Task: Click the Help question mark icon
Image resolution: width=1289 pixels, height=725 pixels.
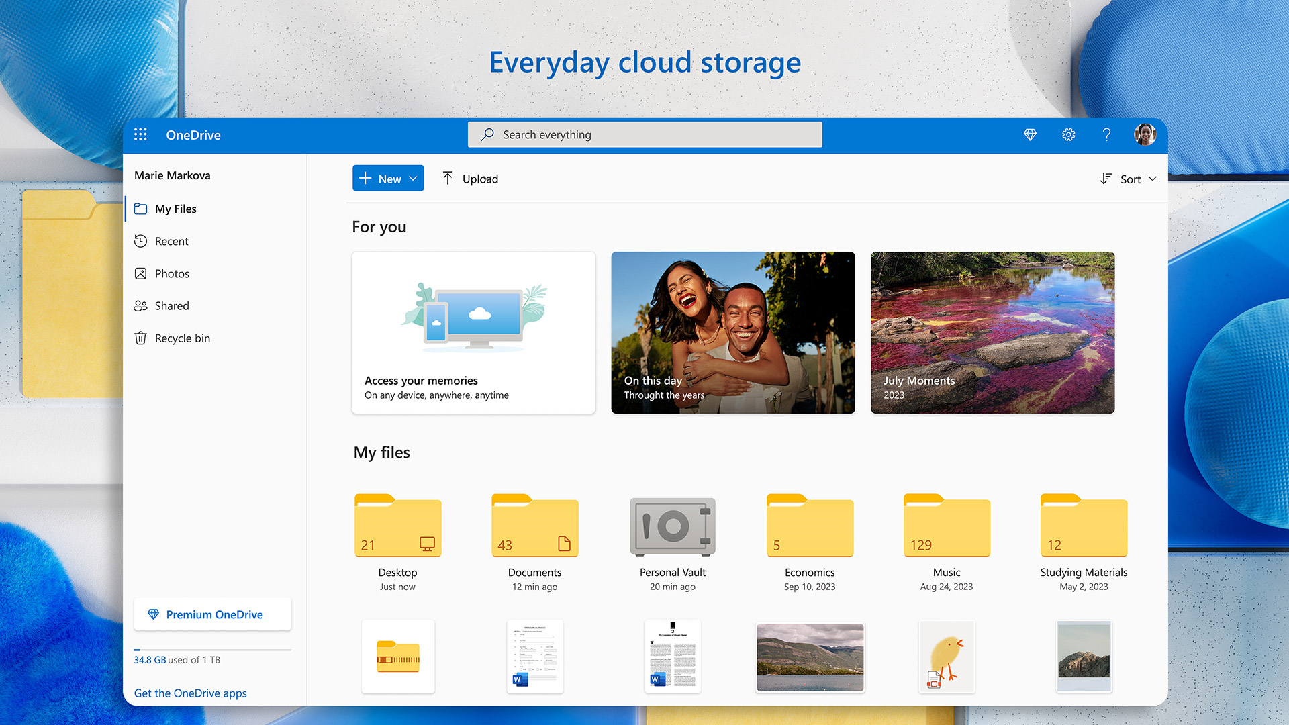Action: click(1106, 134)
